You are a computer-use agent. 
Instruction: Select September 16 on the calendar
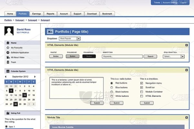(25, 95)
